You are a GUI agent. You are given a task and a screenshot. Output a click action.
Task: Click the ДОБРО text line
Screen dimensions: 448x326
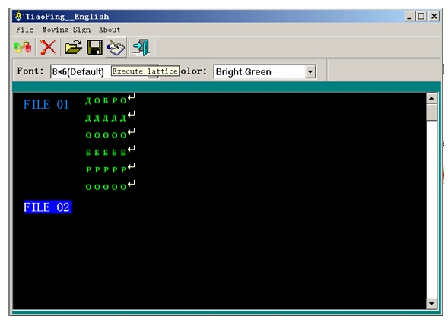click(106, 100)
